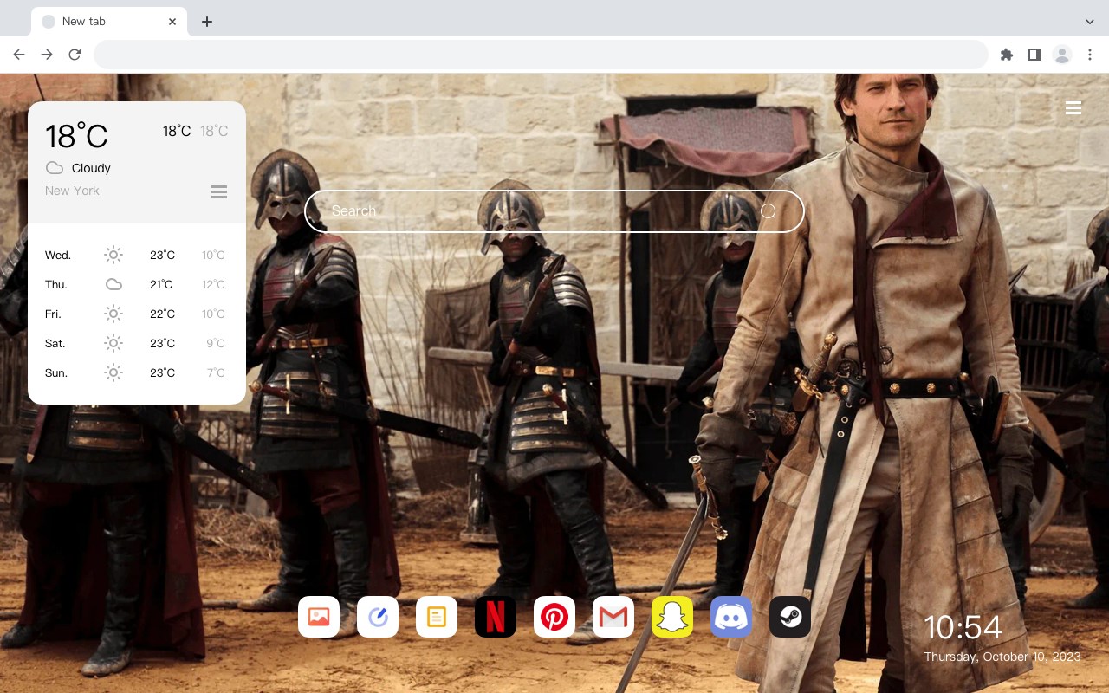
Task: Open the Gmail shortcut
Action: tap(613, 617)
